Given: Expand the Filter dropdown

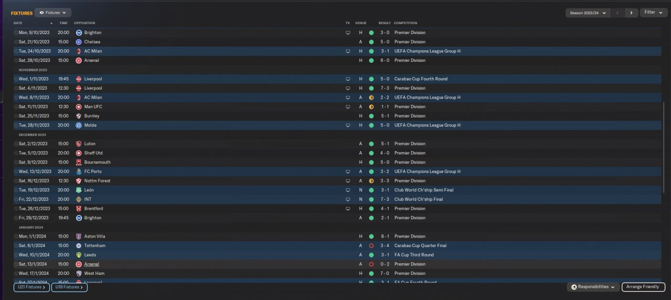Looking at the screenshot, I should pyautogui.click(x=653, y=13).
